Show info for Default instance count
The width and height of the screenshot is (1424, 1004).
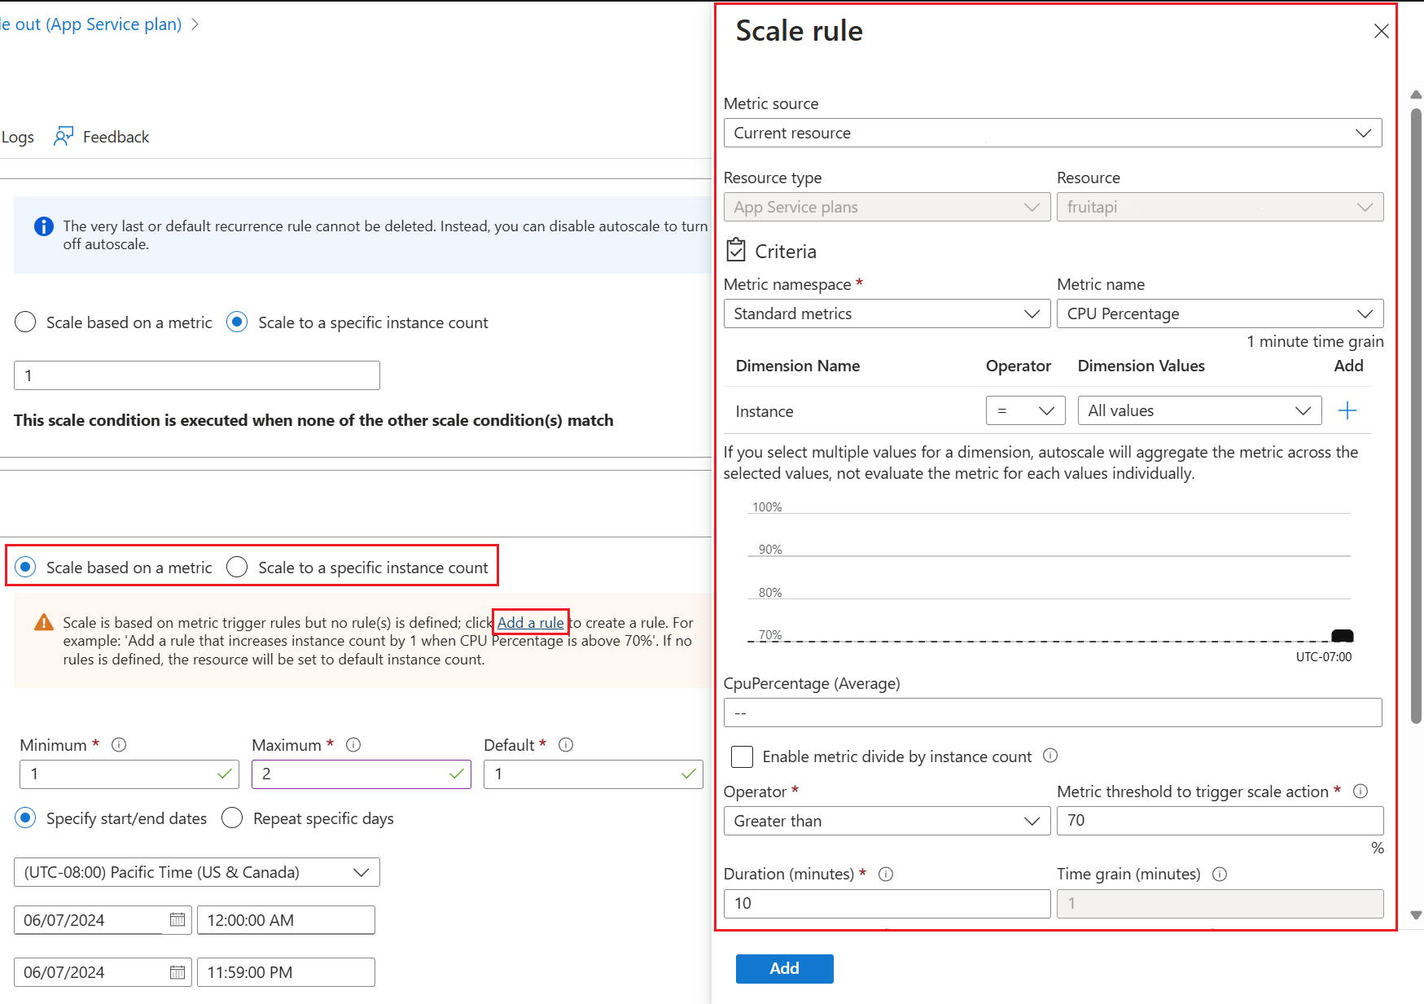(566, 744)
